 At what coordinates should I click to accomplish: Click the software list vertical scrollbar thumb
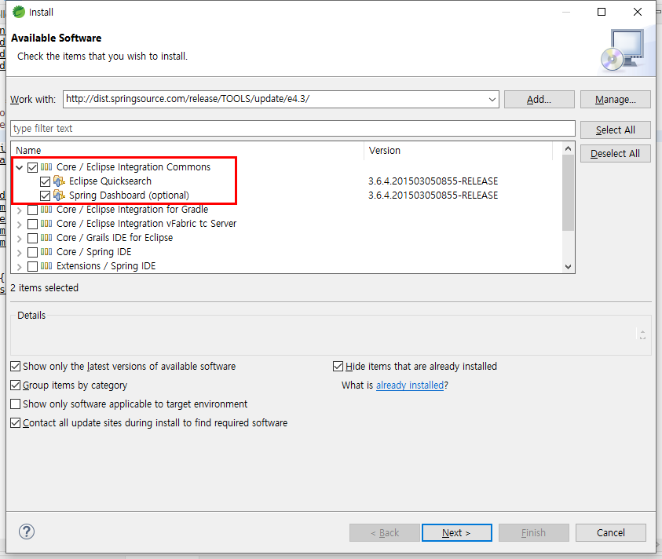[569, 192]
